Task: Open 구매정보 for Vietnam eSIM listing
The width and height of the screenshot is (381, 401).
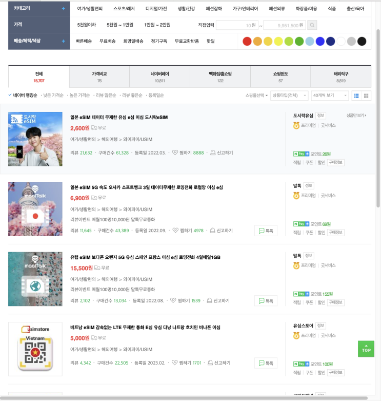Action: click(x=335, y=372)
